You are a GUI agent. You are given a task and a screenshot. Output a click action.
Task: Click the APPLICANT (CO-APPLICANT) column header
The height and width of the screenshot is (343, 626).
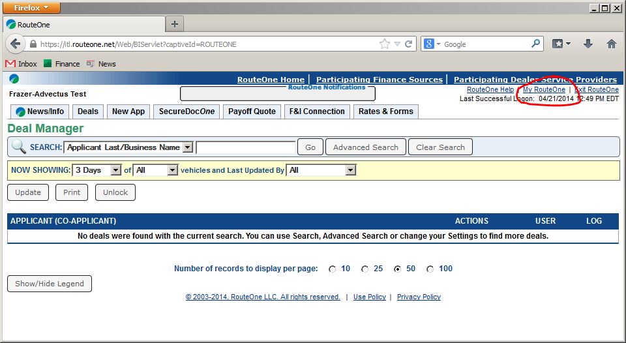63,221
